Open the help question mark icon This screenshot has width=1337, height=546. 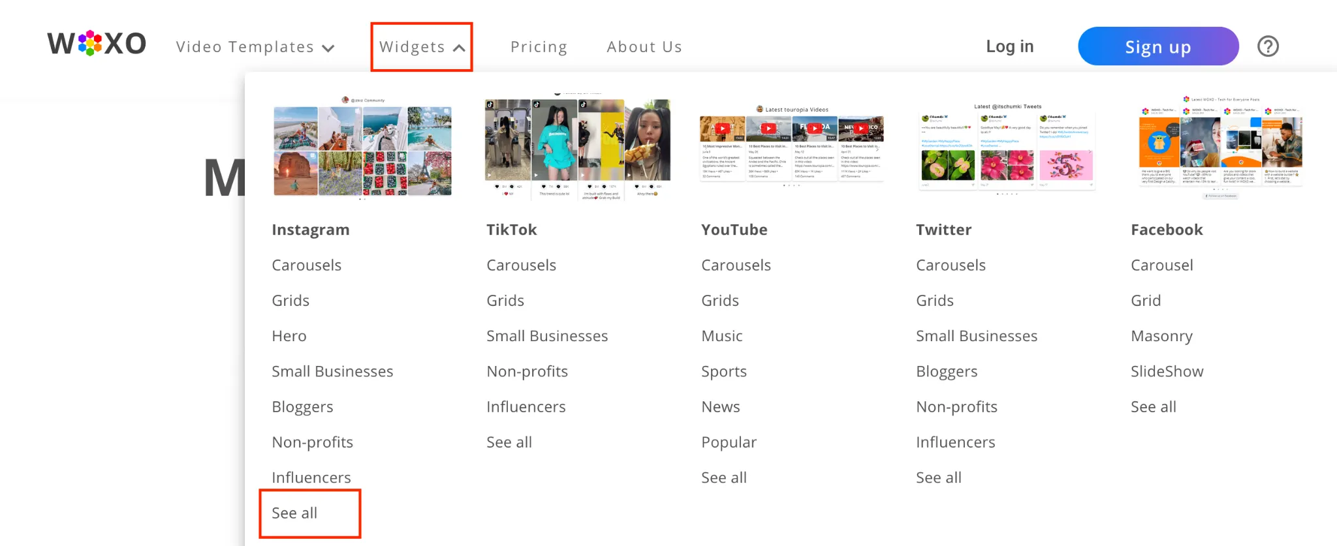point(1268,46)
